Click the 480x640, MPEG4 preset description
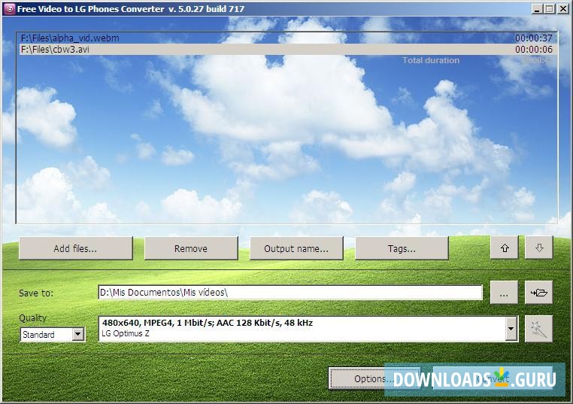Screen dimensions: 573x404 click(x=208, y=323)
